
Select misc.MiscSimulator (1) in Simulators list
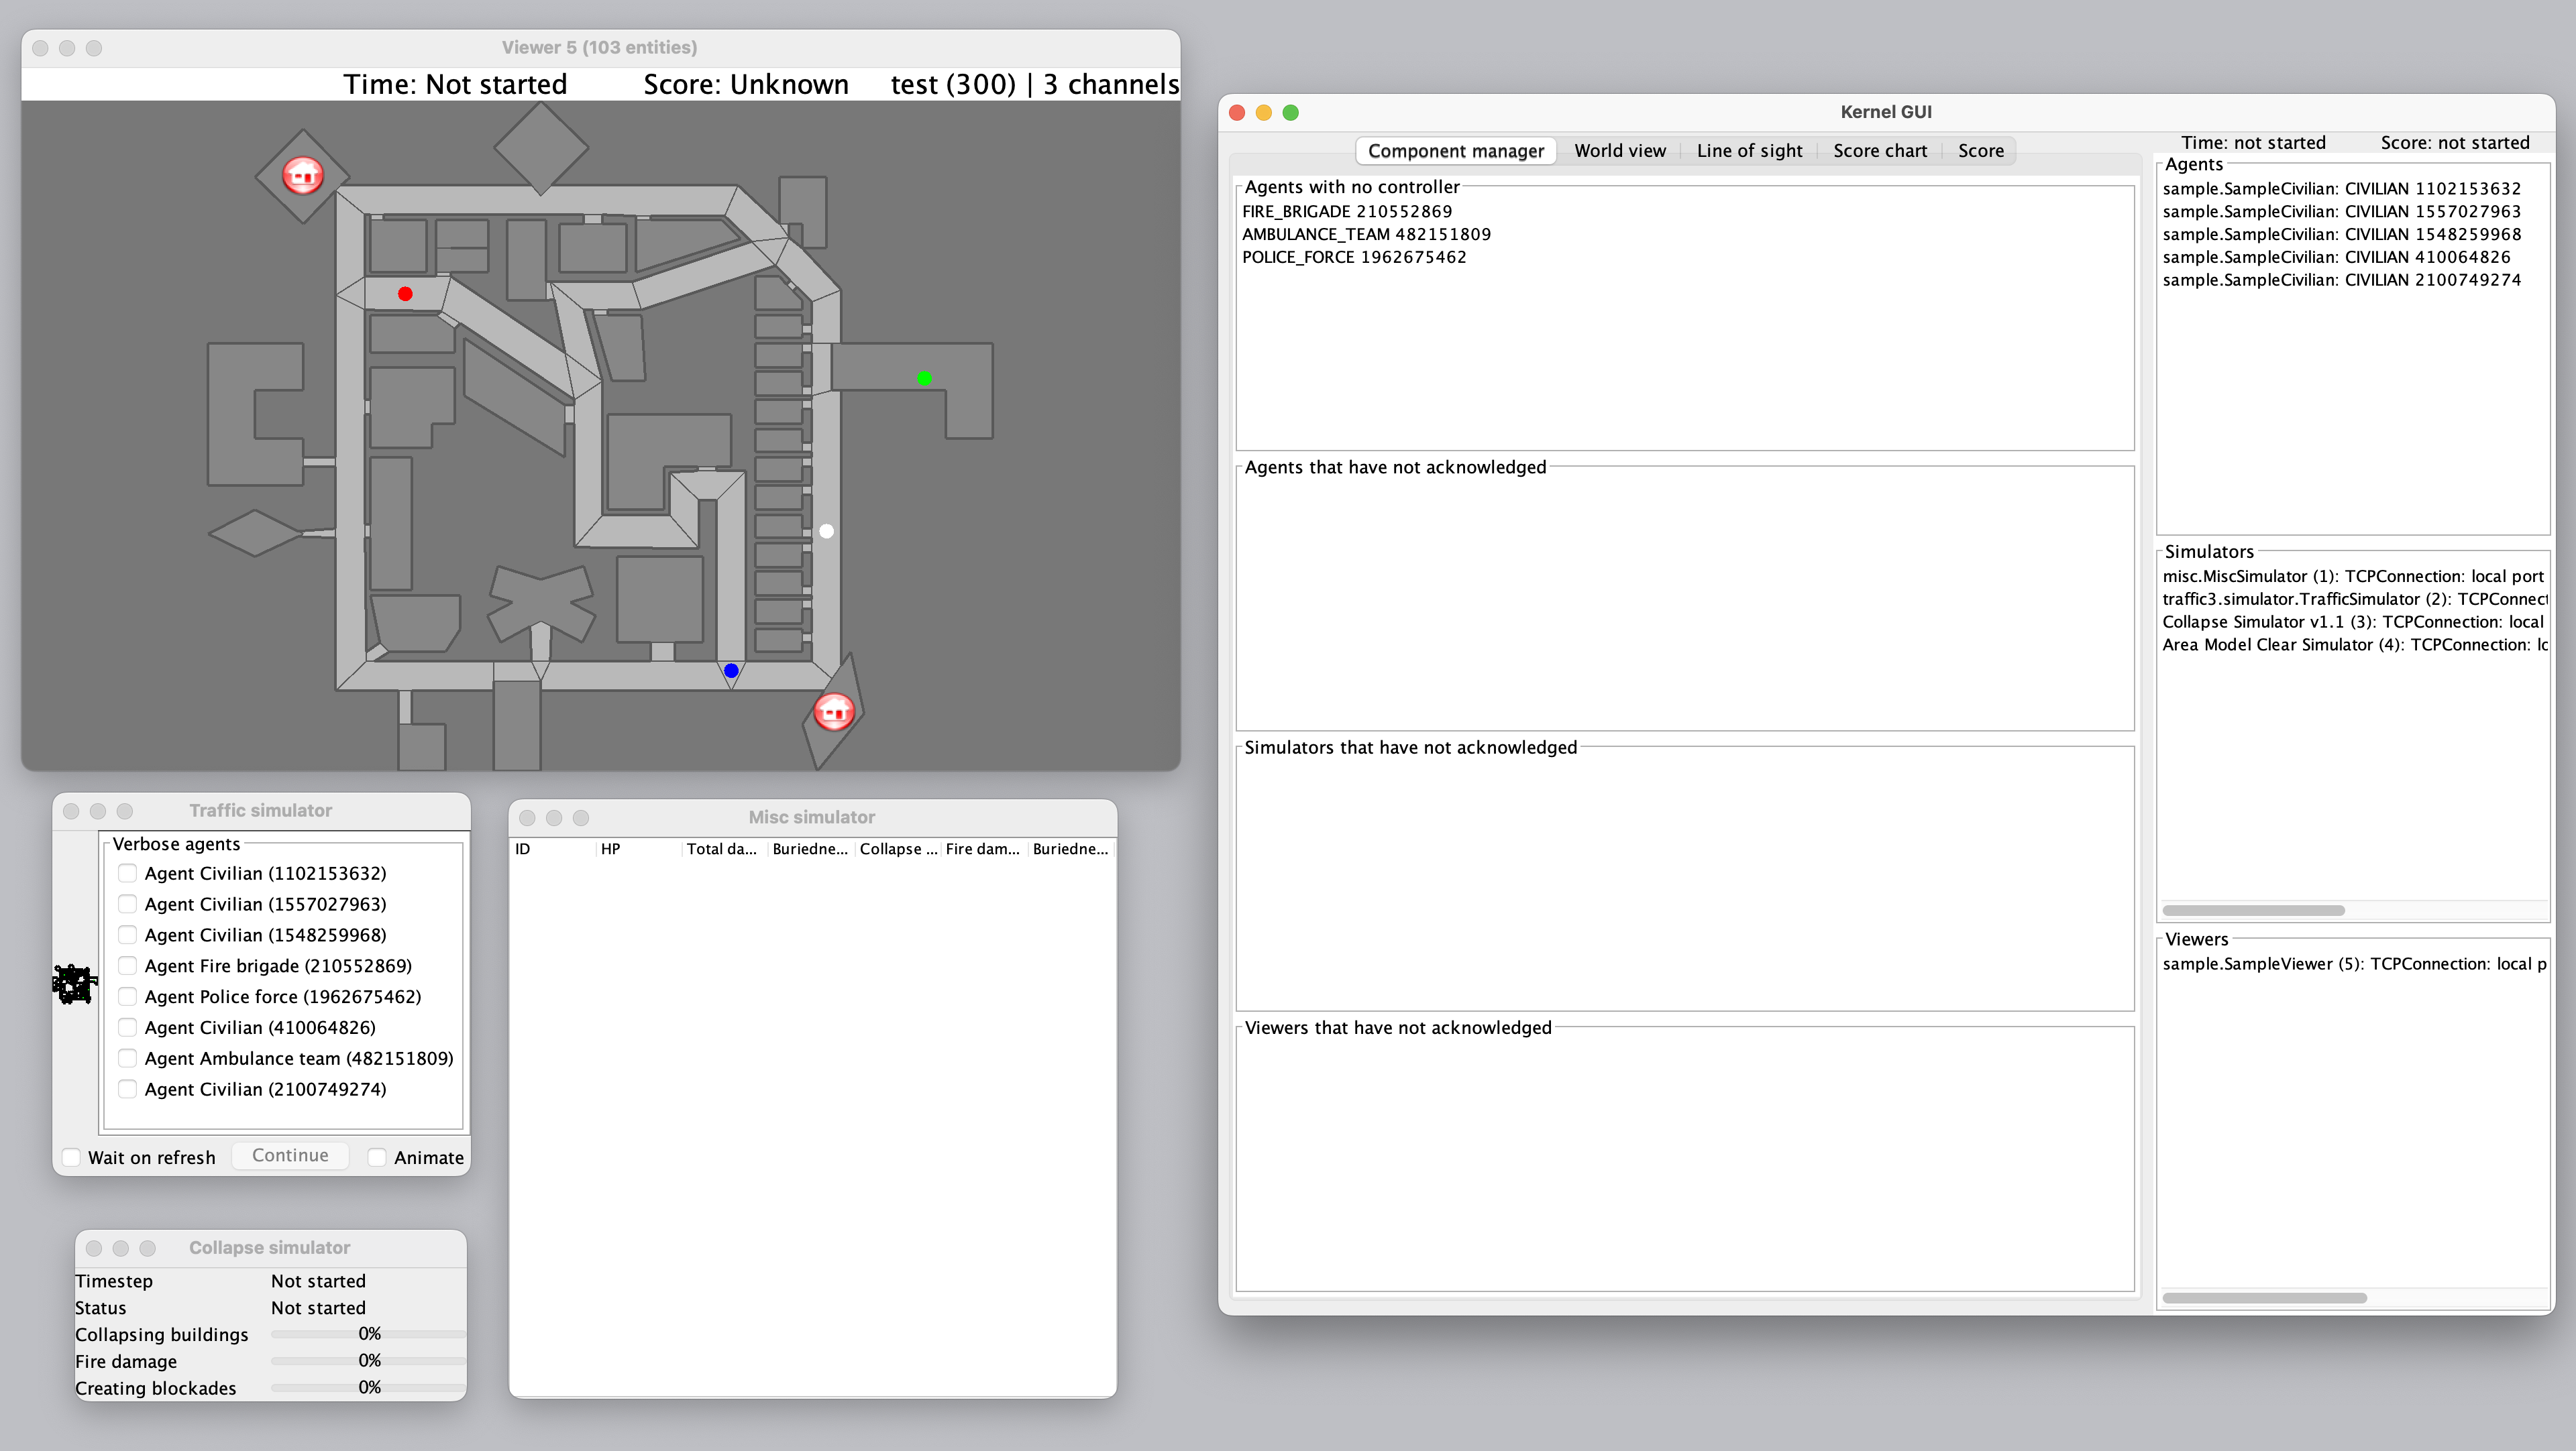coord(2353,575)
